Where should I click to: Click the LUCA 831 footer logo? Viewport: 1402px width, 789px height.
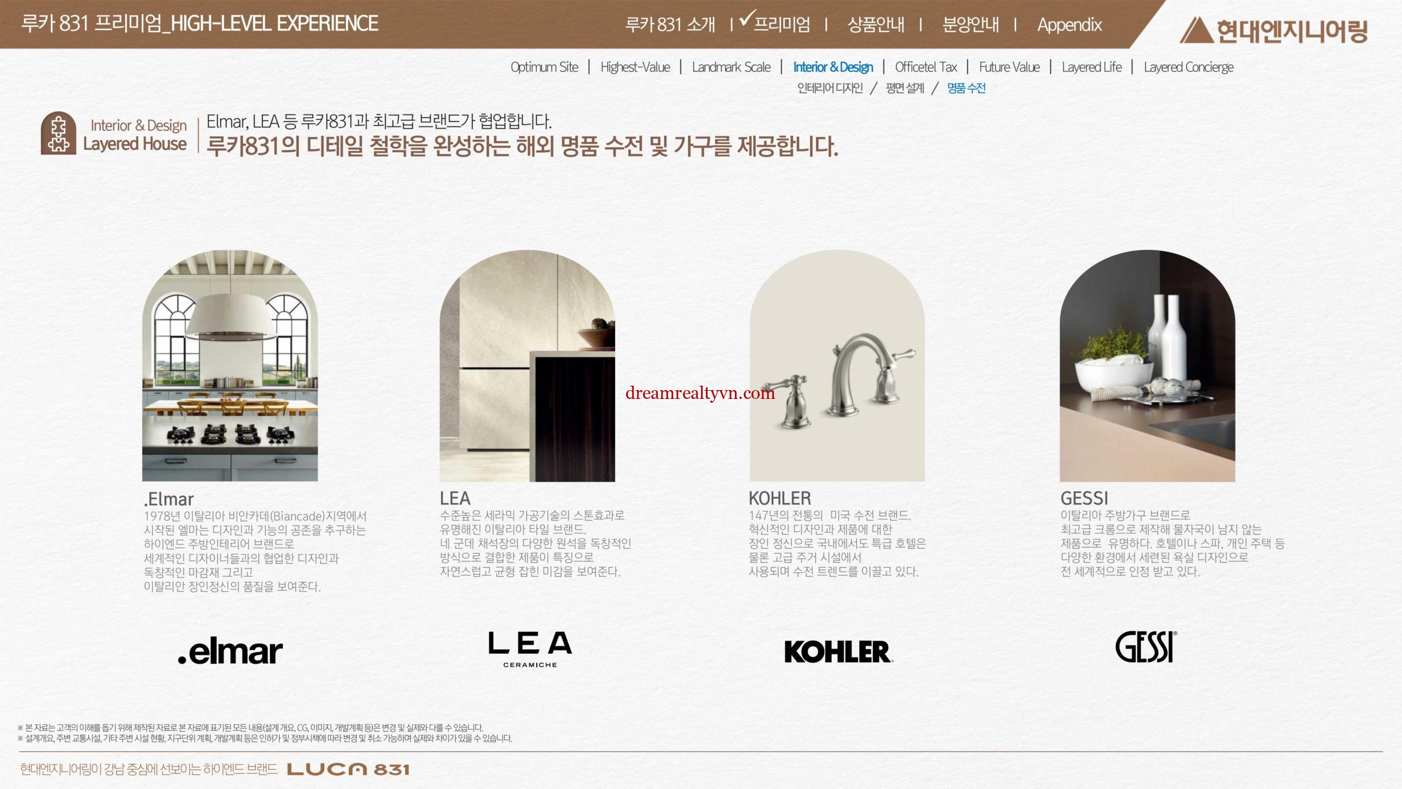tap(348, 769)
